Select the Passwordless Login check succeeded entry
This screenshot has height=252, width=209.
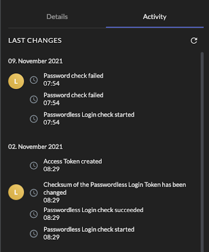click(93, 214)
